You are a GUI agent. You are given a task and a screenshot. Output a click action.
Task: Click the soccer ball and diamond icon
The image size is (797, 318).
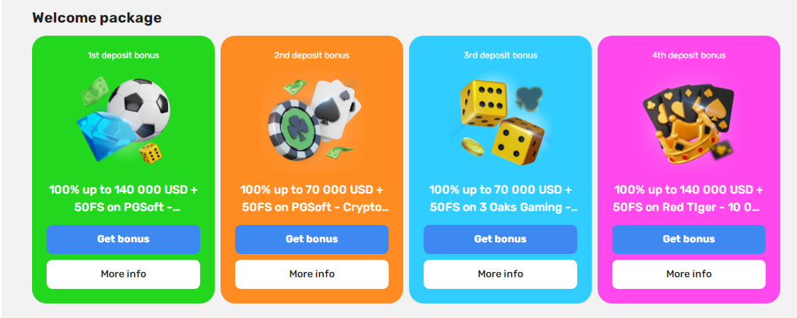point(123,119)
